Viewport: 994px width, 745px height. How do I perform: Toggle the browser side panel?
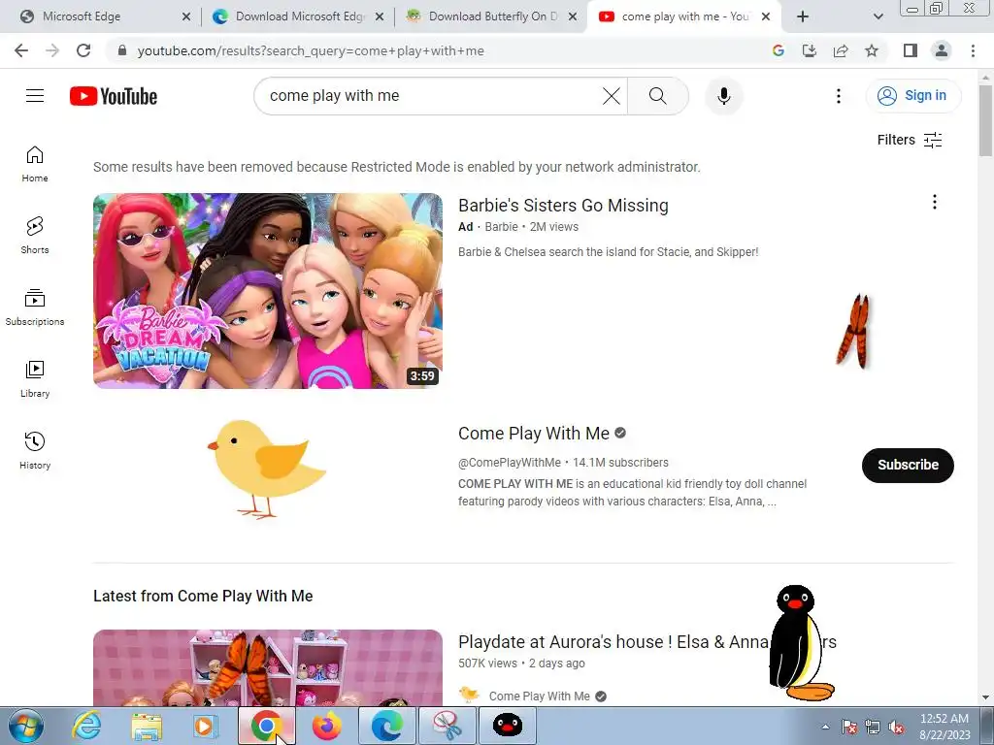tap(911, 50)
